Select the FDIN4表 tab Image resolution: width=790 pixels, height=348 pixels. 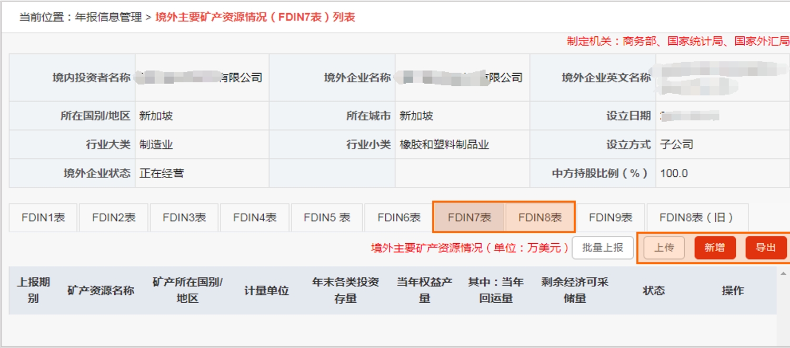pyautogui.click(x=255, y=217)
